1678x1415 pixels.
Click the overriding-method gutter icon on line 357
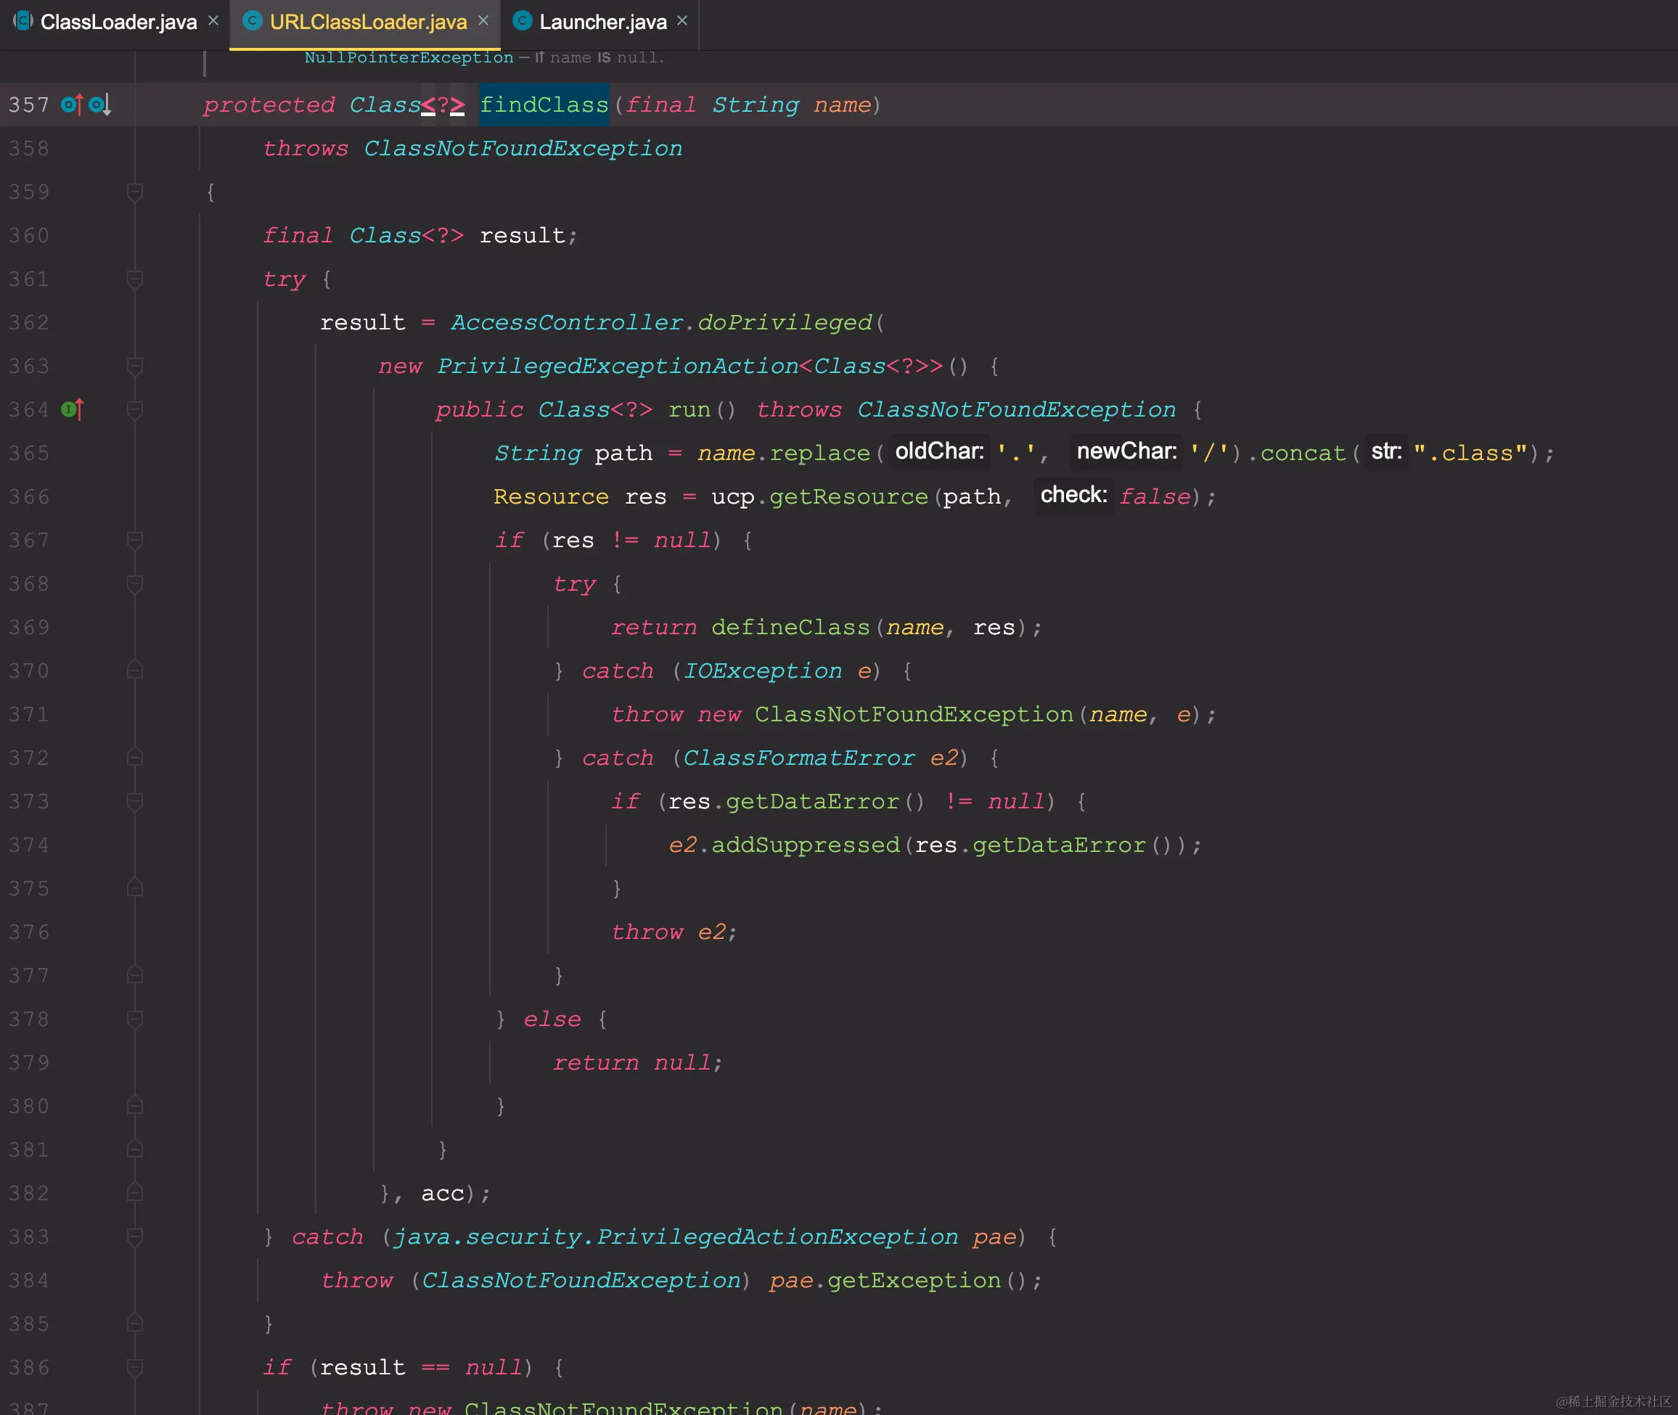click(70, 105)
